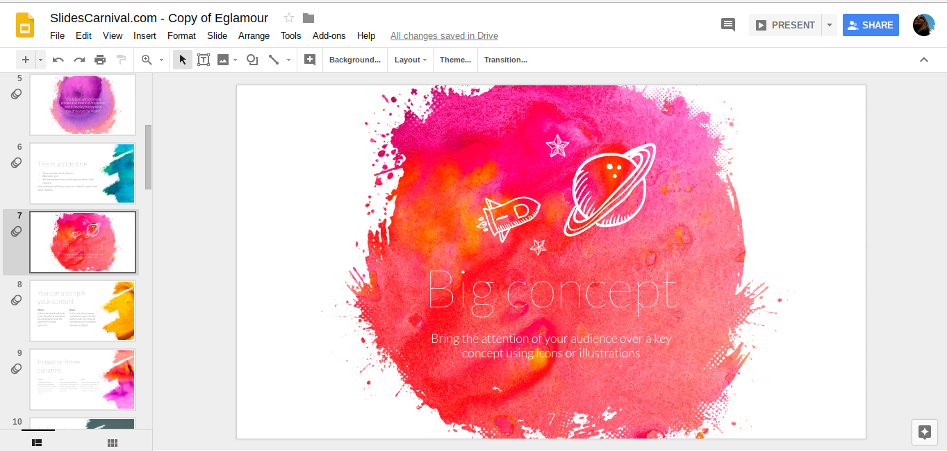Select the 'Big concept' title text
Viewport: 947px width, 451px height.
coord(552,291)
